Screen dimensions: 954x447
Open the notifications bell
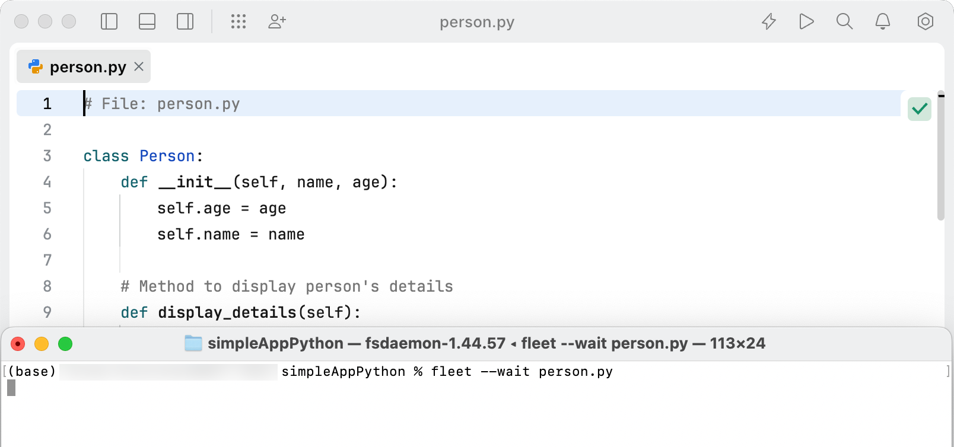[883, 22]
